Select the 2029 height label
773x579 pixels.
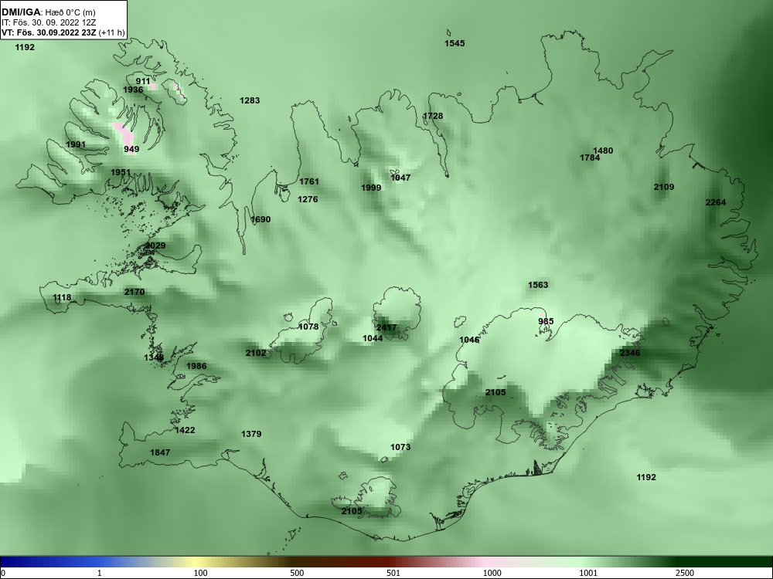pos(155,245)
